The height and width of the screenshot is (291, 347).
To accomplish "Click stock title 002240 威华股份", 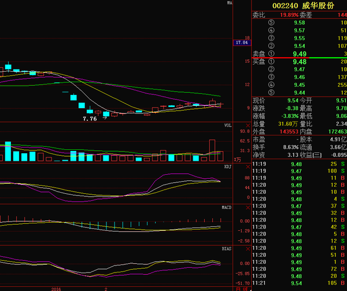I will (x=303, y=6).
